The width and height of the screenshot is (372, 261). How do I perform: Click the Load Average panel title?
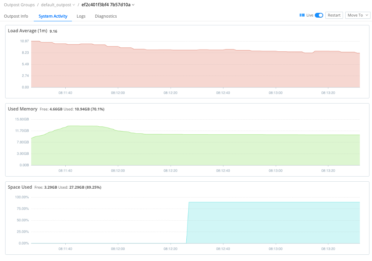tap(27, 30)
